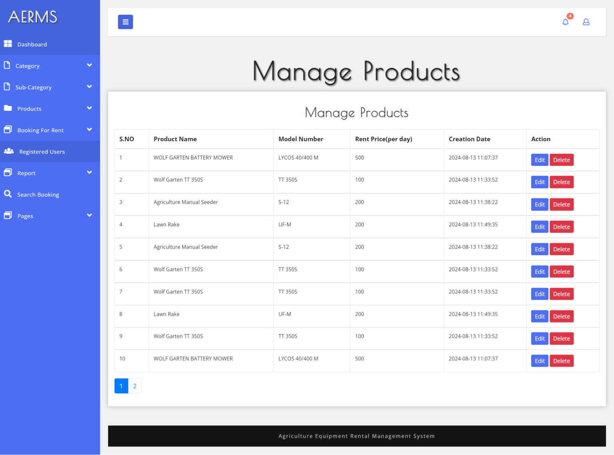Click the Report window icon
This screenshot has width=614, height=455.
click(x=8, y=172)
